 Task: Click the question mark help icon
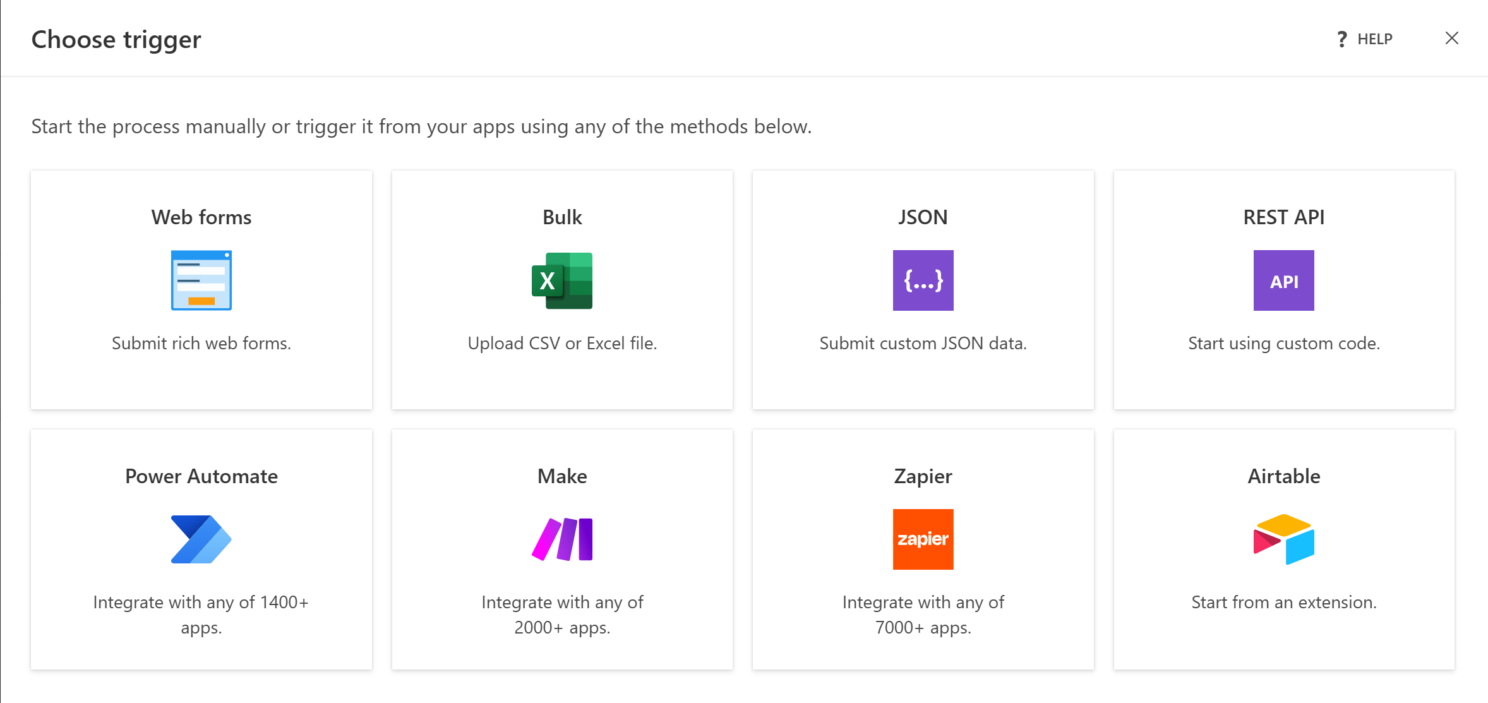(x=1342, y=39)
